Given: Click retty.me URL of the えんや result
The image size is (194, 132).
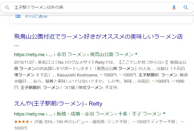Looking at the screenshot, I should (29, 114).
